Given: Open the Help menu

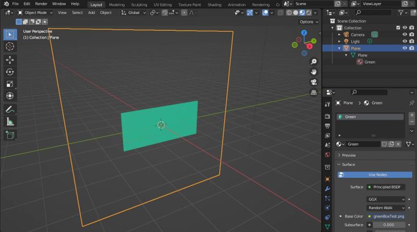Looking at the screenshot, I should pyautogui.click(x=75, y=4).
